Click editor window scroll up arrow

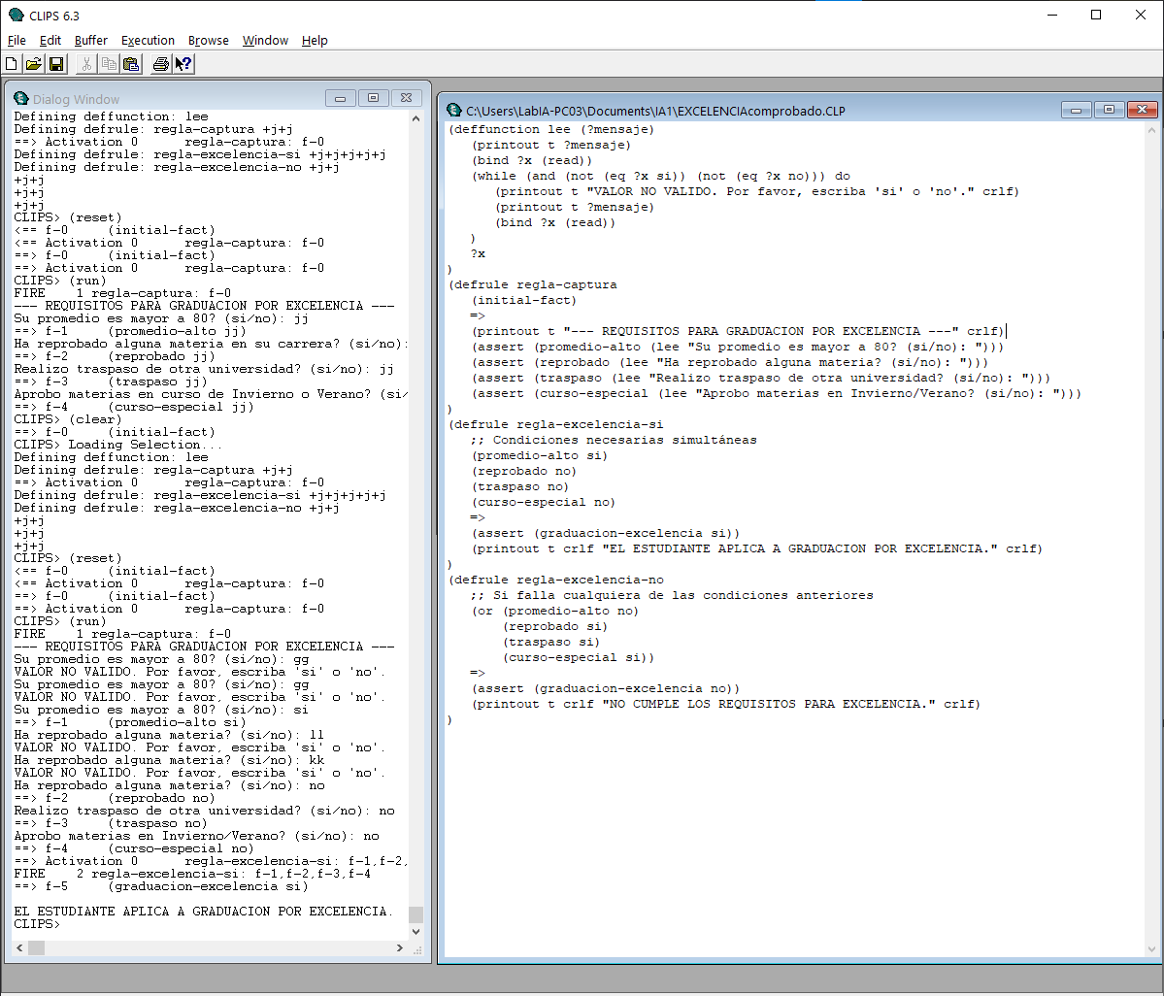[x=1151, y=131]
